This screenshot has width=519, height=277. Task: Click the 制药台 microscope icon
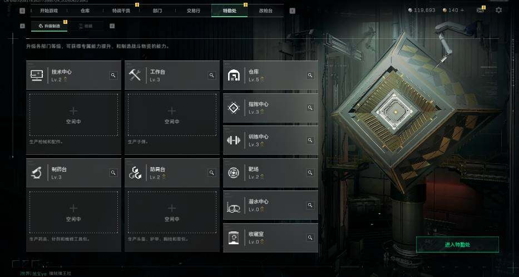coord(36,173)
